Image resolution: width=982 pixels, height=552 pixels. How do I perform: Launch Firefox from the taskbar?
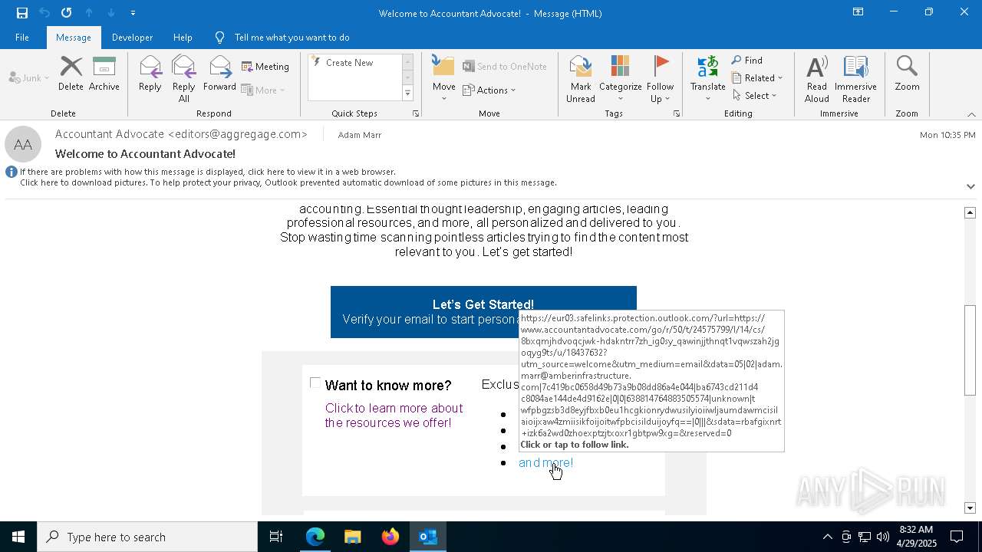click(390, 537)
